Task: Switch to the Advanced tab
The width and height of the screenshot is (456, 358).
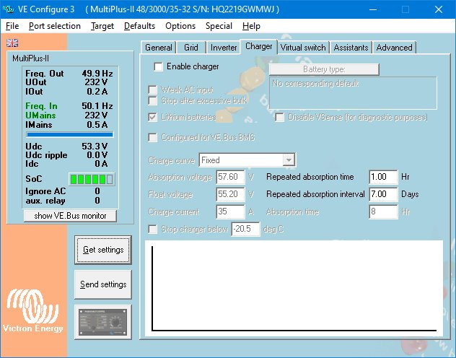Action: tap(394, 48)
